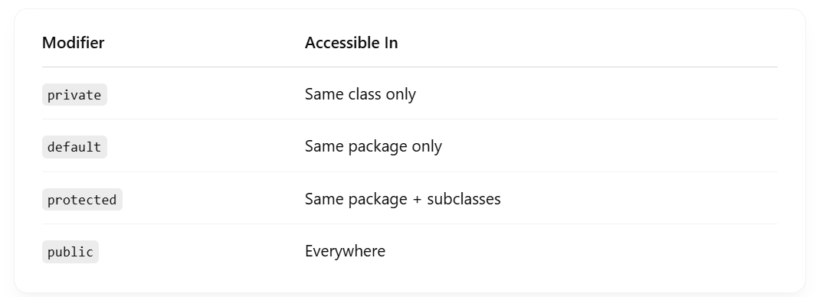Image resolution: width=819 pixels, height=297 pixels.
Task: Click the protected code chip
Action: pos(82,199)
